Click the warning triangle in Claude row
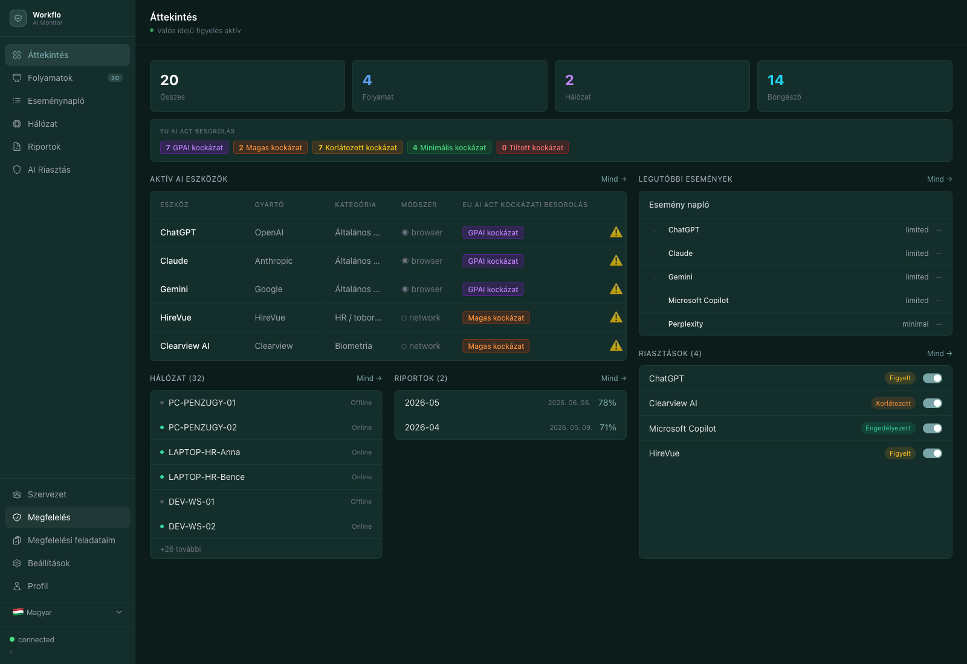 coord(616,261)
